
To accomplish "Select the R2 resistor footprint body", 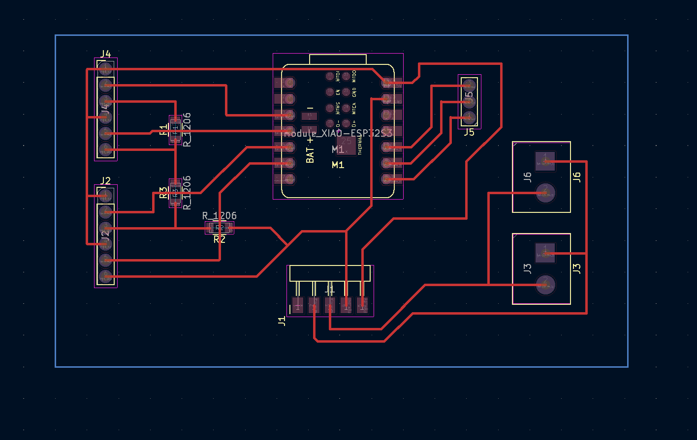I will click(220, 228).
